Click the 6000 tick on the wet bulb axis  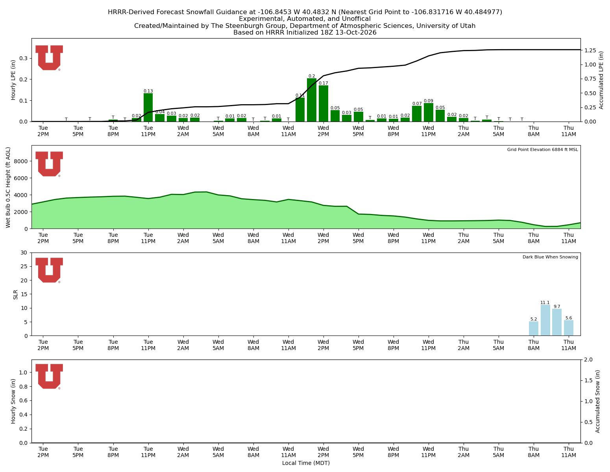coord(21,178)
